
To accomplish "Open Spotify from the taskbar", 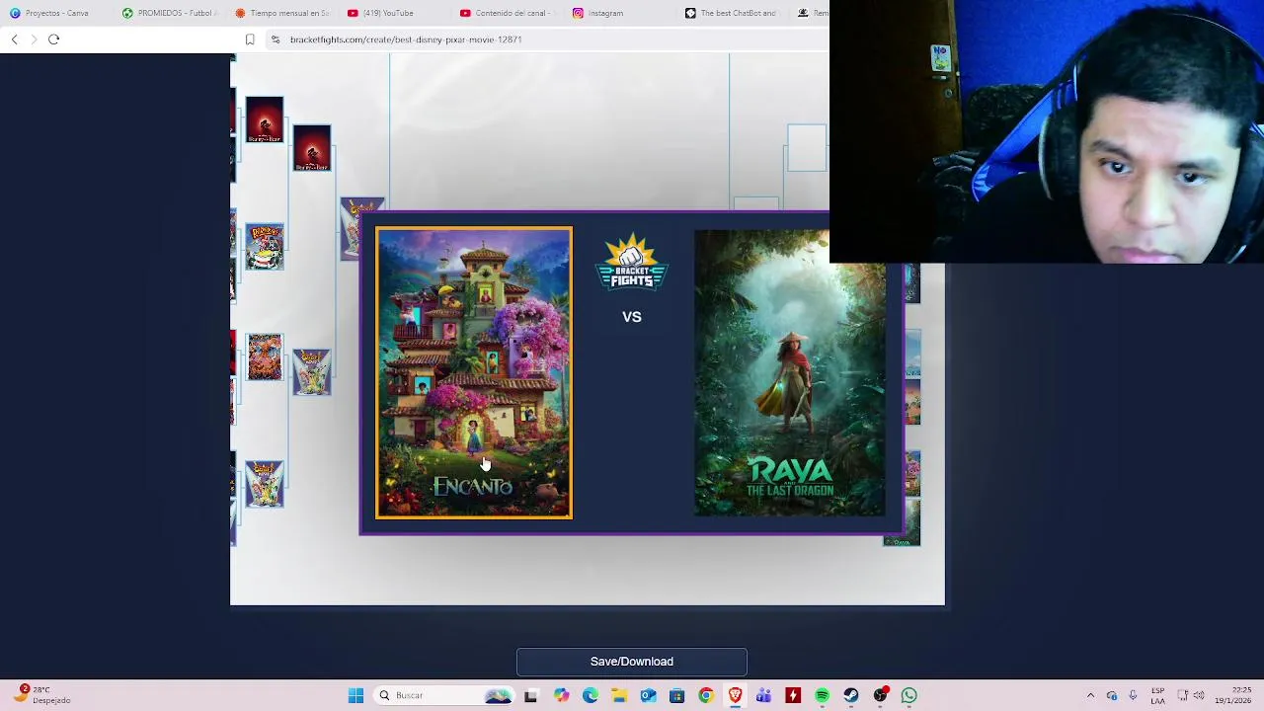I will [822, 695].
